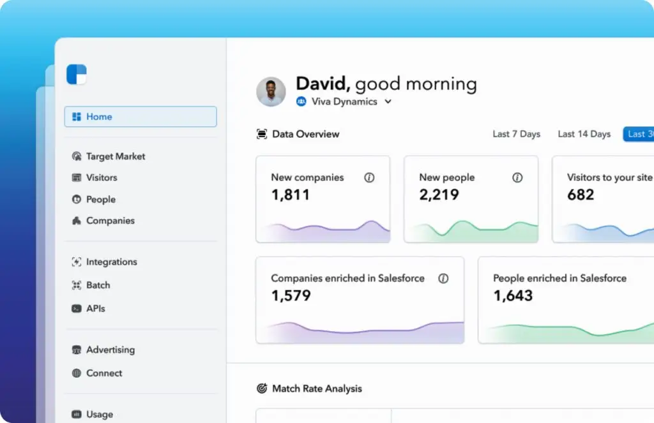654x423 pixels.
Task: Go to the Companies page
Action: click(x=110, y=221)
